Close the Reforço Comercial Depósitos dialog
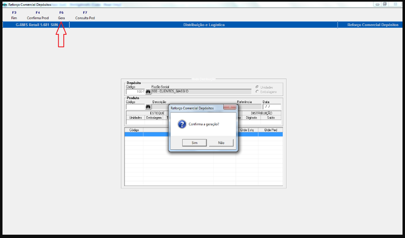405x238 pixels. pyautogui.click(x=229, y=107)
